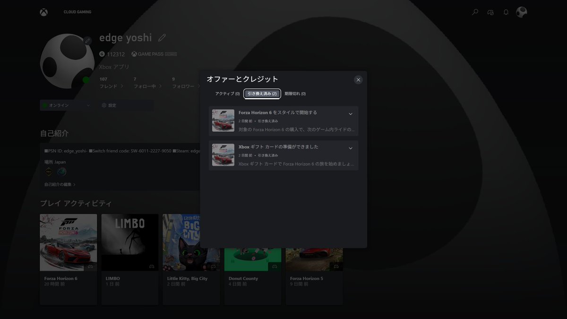Click the Game Pass badge
Viewport: 567px width, 319px height.
point(154,54)
